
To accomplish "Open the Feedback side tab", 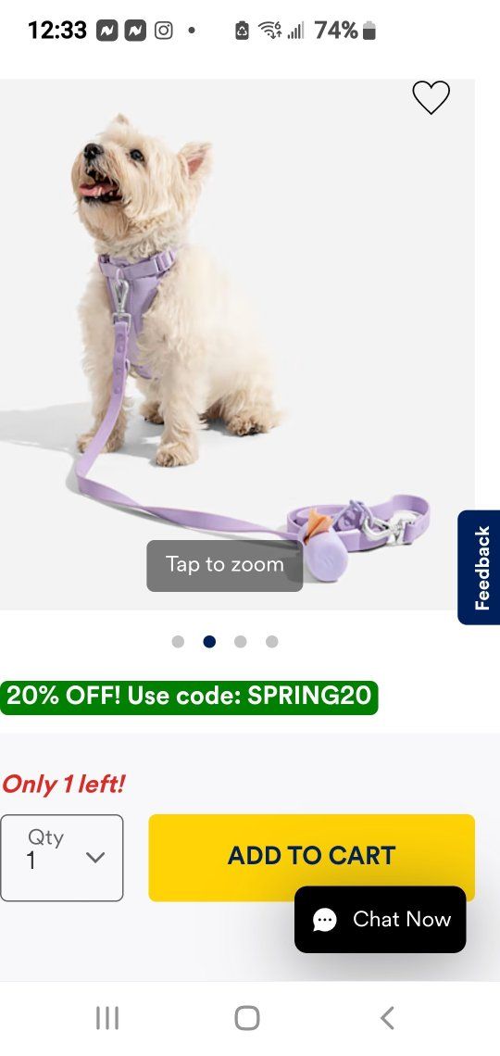I will (479, 568).
